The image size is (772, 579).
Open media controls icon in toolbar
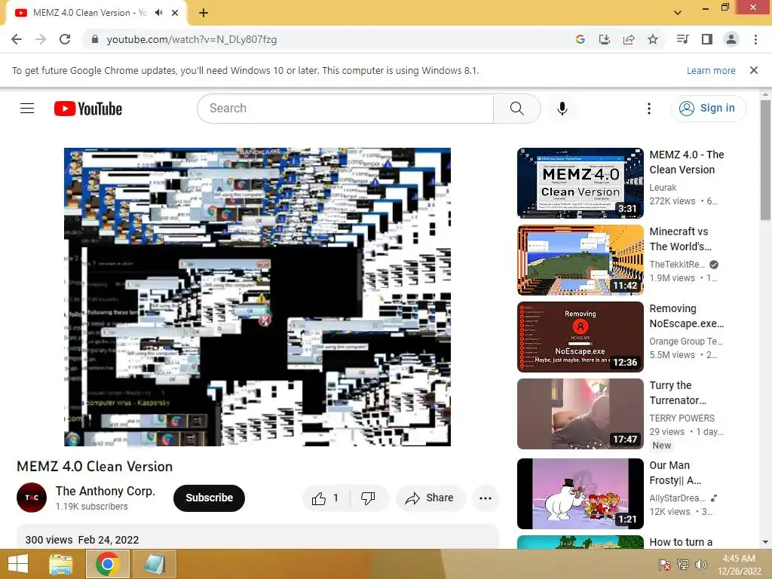pyautogui.click(x=682, y=39)
